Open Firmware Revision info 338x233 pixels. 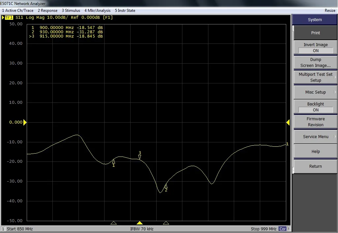click(x=315, y=122)
